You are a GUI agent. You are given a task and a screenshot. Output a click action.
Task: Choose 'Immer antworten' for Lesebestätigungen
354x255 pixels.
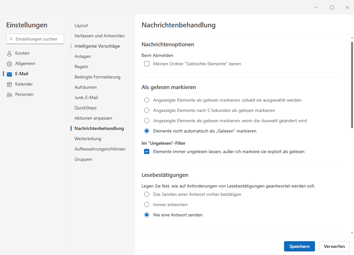tap(147, 205)
